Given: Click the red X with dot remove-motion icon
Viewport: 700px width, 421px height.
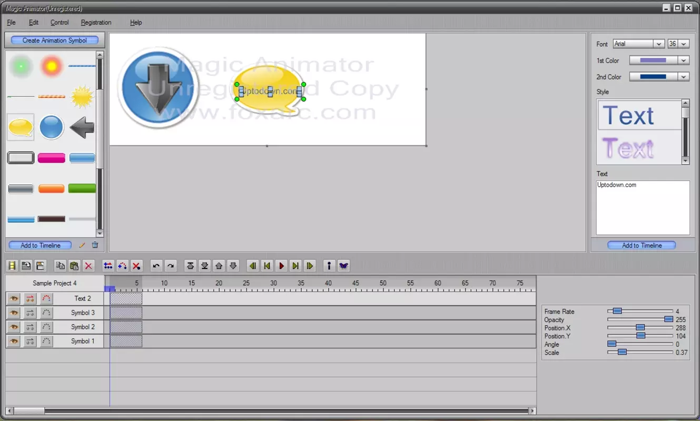Looking at the screenshot, I should click(136, 266).
